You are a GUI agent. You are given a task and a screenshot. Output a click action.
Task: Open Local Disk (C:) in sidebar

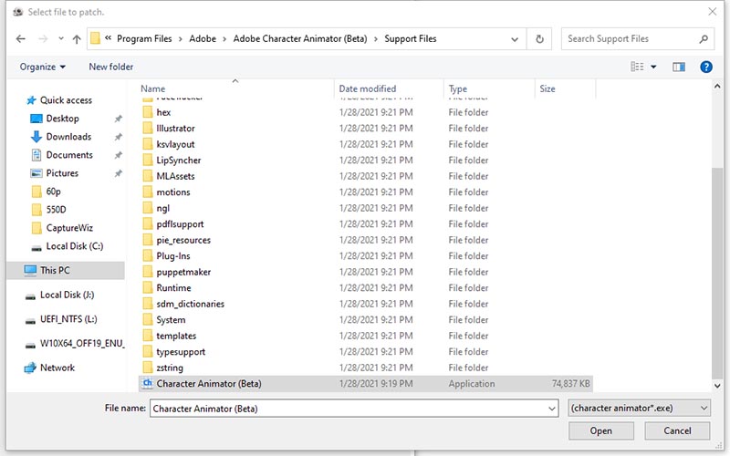coord(75,246)
